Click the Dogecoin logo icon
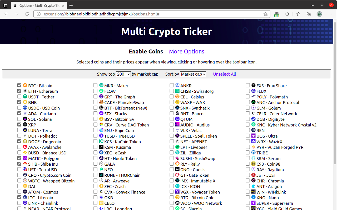Viewport: 337px width, 210px height. pyautogui.click(x=25, y=141)
